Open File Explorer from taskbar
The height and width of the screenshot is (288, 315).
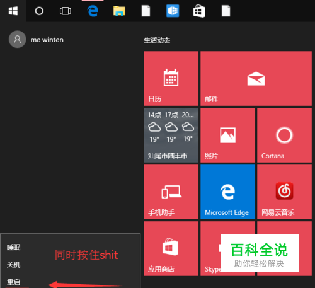[119, 11]
